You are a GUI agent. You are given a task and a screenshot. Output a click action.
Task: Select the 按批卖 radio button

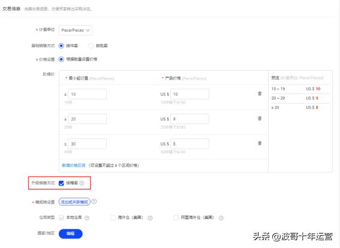click(91, 46)
